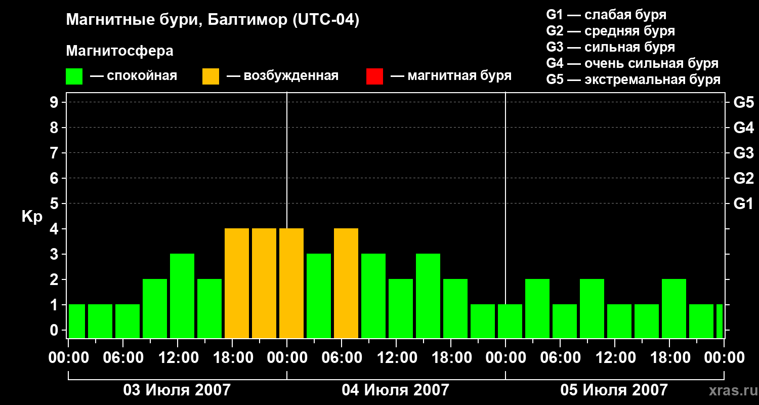
Task: Click '06:00' tick label above 05 Июля
Action: pos(560,357)
